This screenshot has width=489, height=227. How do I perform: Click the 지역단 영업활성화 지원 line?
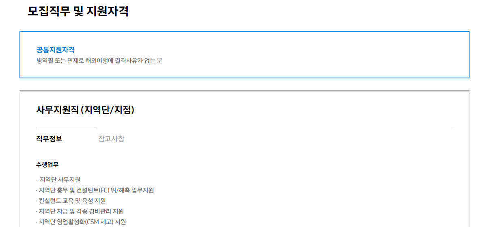pyautogui.click(x=81, y=222)
